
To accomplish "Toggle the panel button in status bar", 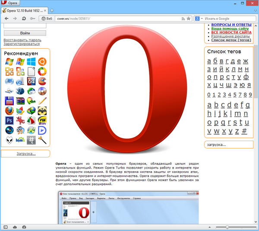I will (5, 227).
